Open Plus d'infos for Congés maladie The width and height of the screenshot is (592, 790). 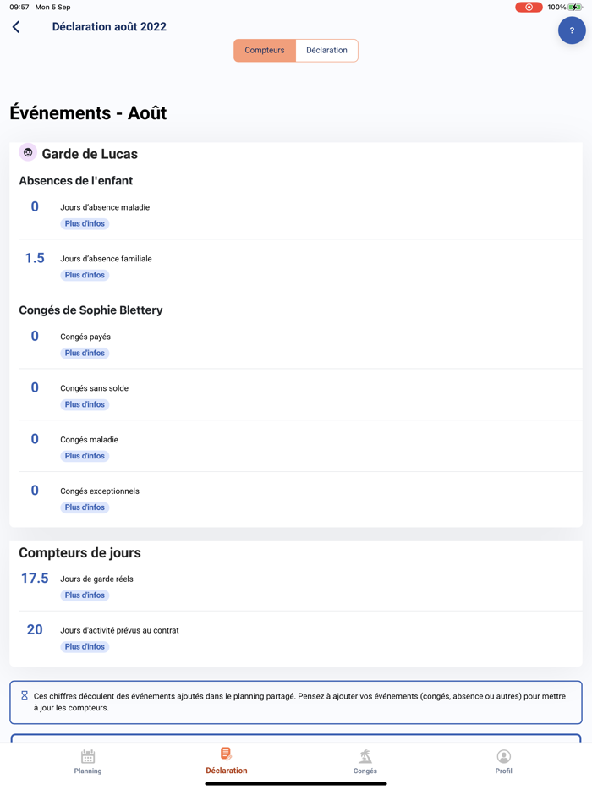point(84,455)
